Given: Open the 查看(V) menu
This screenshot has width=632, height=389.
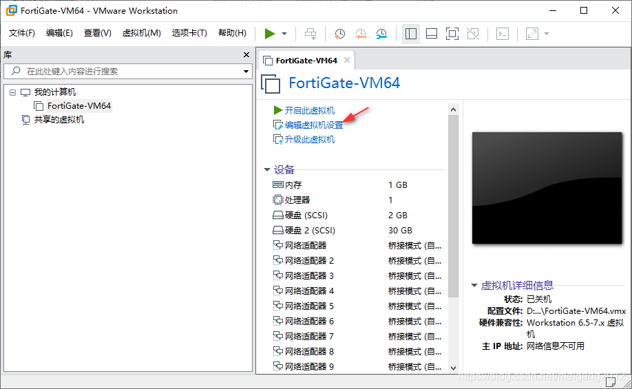Looking at the screenshot, I should (98, 33).
